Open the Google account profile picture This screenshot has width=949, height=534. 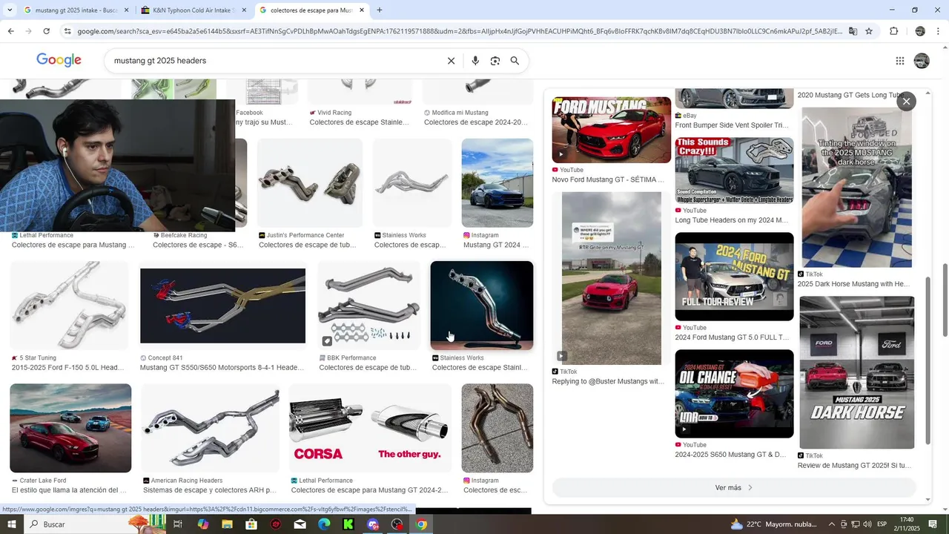[x=922, y=61]
